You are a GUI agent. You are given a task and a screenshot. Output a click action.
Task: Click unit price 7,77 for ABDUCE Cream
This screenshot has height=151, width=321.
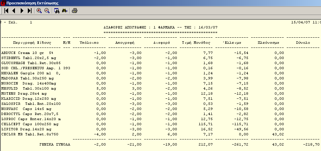click(208, 53)
